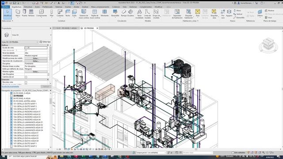Select the Rejilla de muro cortina tool
This screenshot has width=283, height=159.
[x=95, y=14]
